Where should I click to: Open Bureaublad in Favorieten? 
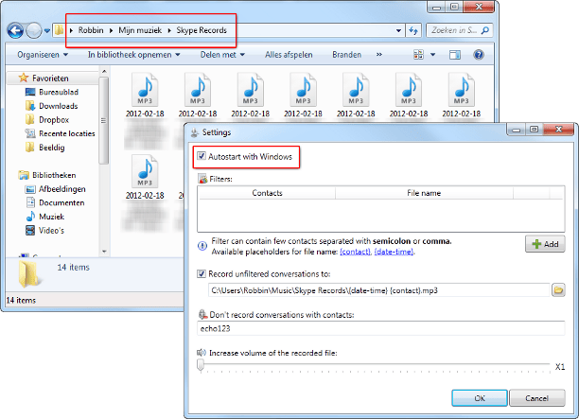click(x=59, y=92)
